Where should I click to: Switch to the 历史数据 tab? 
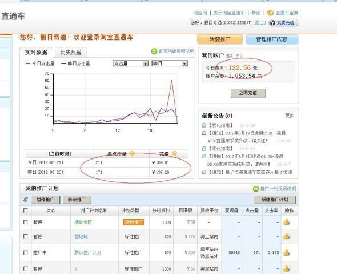pyautogui.click(x=71, y=52)
